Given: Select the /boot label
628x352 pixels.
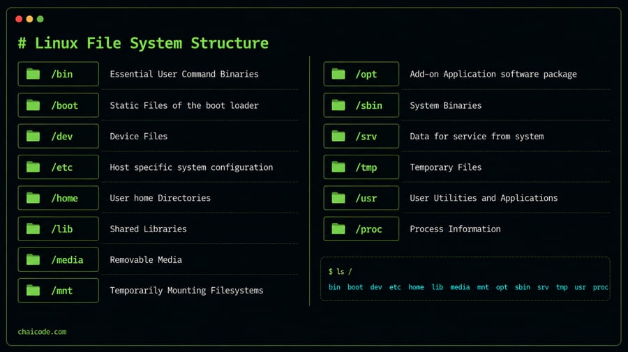Looking at the screenshot, I should 64,106.
